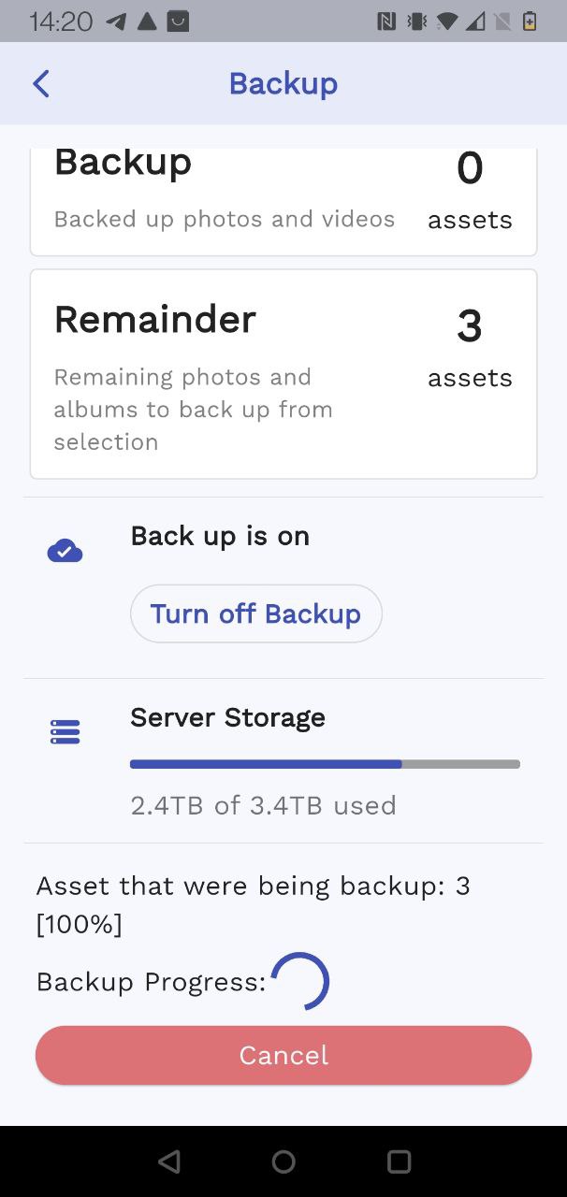Tap the Server Storage stack icon

tap(64, 731)
